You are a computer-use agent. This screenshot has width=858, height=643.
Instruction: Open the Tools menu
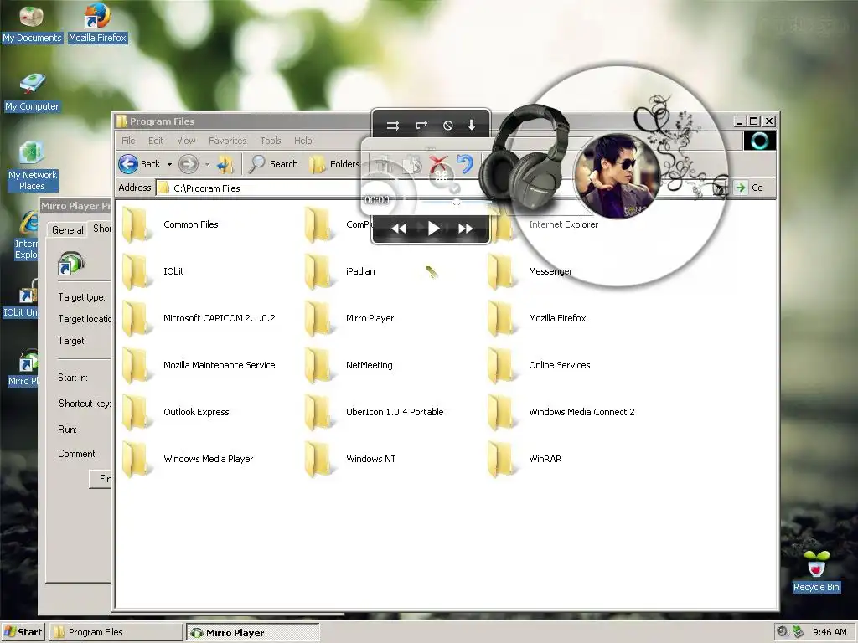coord(271,141)
